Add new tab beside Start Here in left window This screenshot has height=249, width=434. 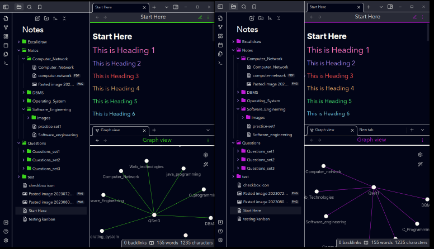[154, 7]
